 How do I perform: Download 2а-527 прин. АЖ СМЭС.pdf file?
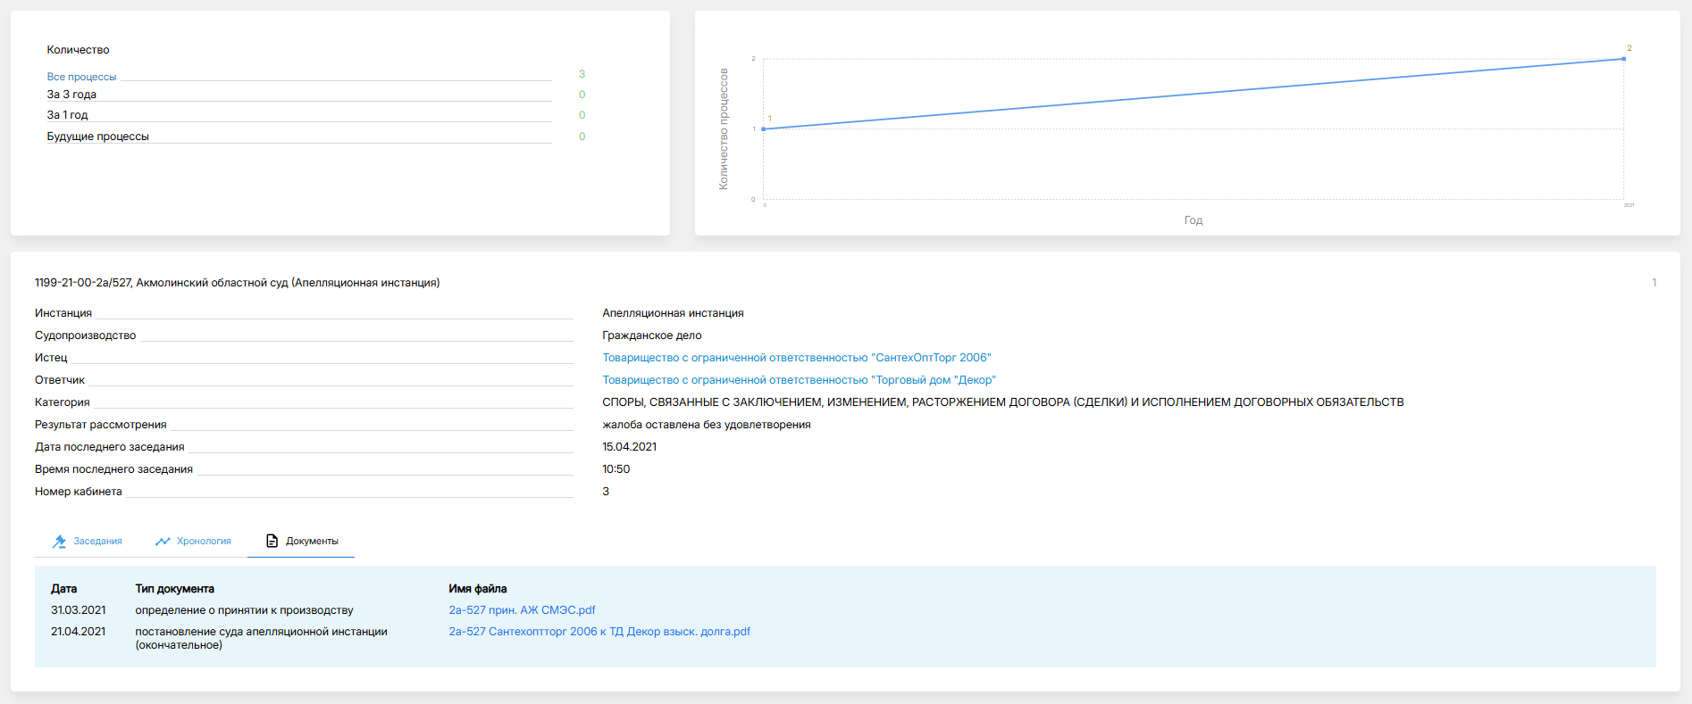tap(522, 610)
